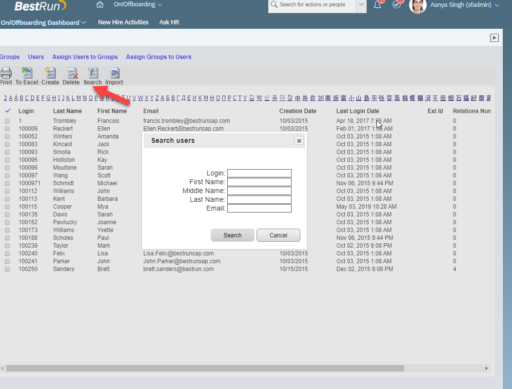Filter users by letter Z link
The height and width of the screenshot is (389, 512).
[157, 98]
